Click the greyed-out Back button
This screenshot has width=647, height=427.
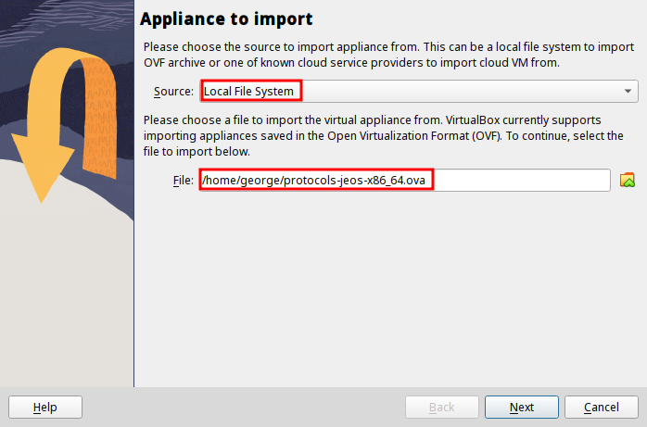click(441, 408)
